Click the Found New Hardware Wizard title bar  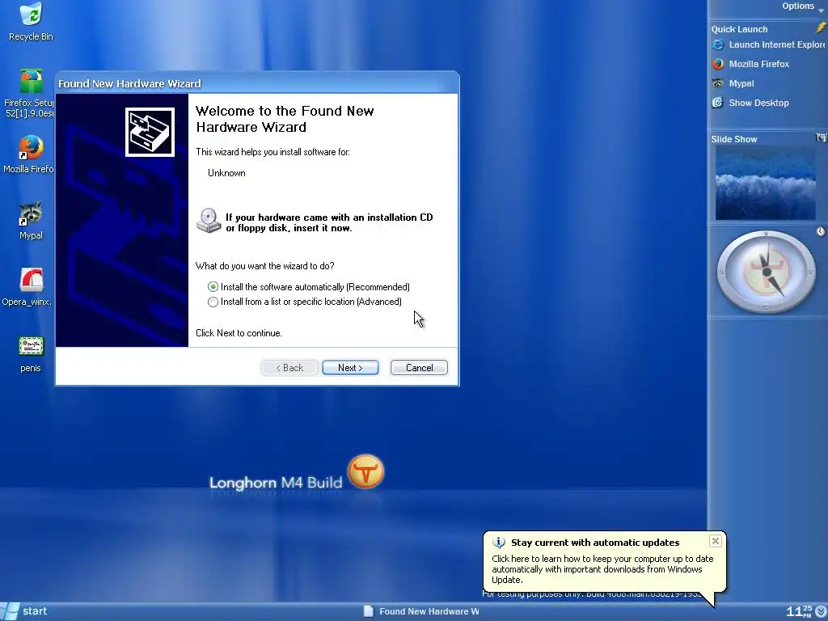257,83
